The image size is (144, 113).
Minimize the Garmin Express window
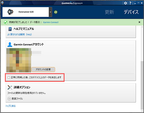pyautogui.click(x=135, y=3)
